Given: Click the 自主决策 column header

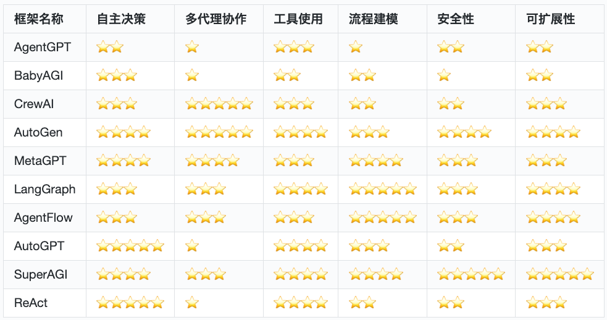Looking at the screenshot, I should click(121, 19).
